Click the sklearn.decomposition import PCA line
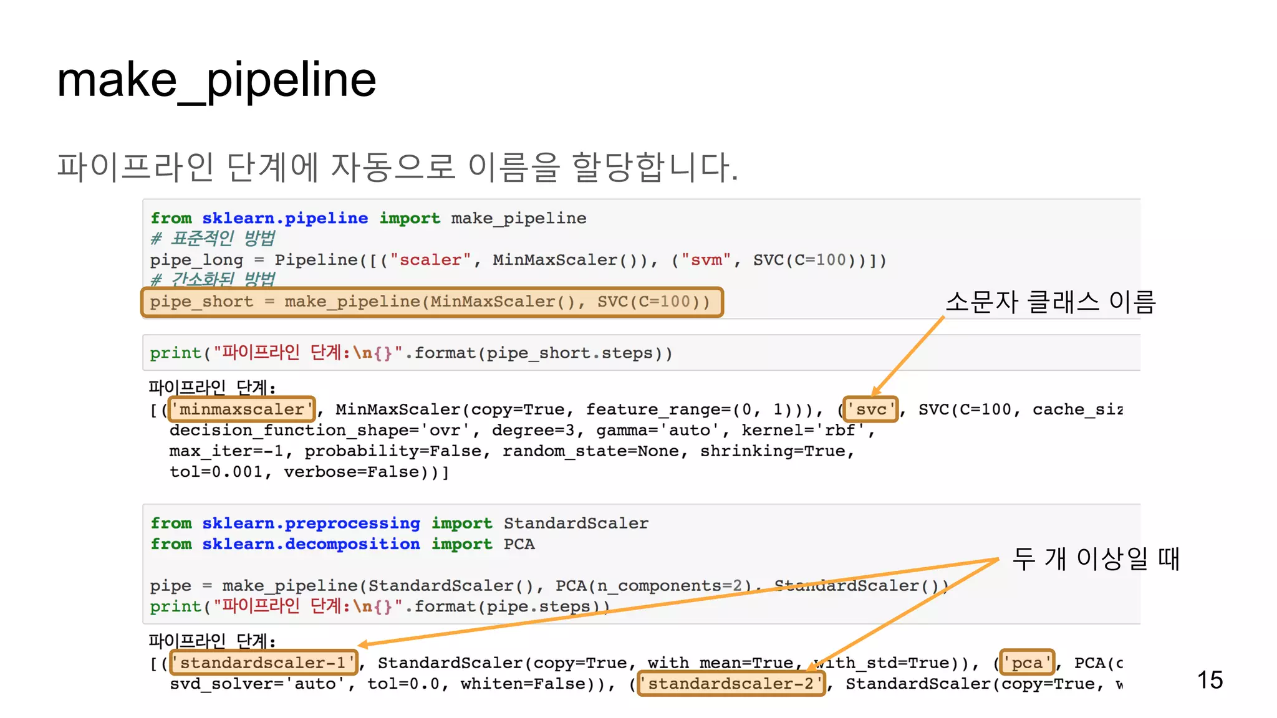This screenshot has height=718, width=1277. click(342, 544)
